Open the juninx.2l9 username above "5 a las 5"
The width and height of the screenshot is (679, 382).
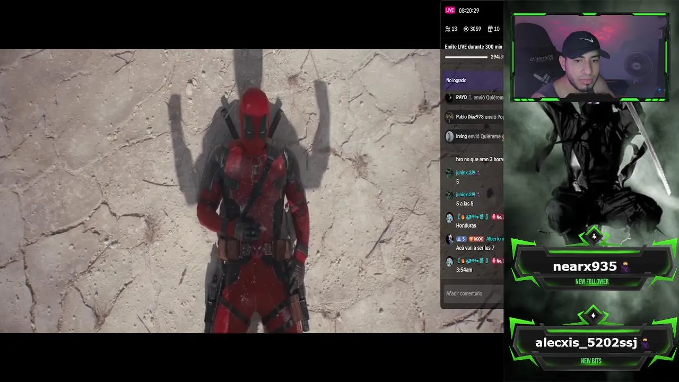click(x=466, y=195)
